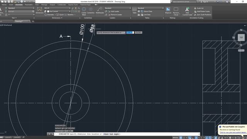Click the Angle option in command line
The image size is (247, 139).
[116, 134]
